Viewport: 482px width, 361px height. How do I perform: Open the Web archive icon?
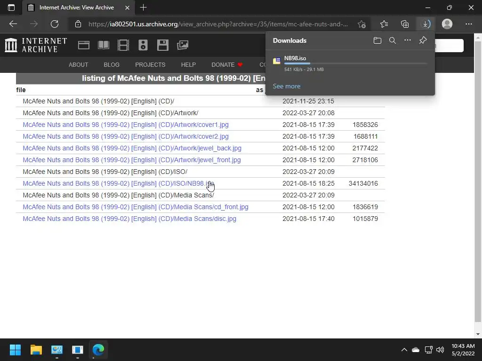[x=84, y=45]
